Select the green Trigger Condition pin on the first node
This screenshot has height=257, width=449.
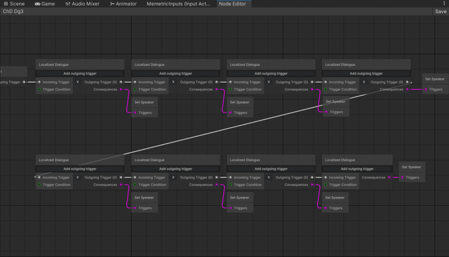[39, 89]
